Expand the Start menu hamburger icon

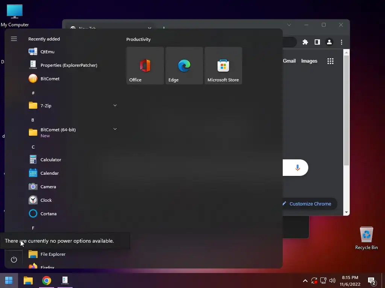[14, 39]
